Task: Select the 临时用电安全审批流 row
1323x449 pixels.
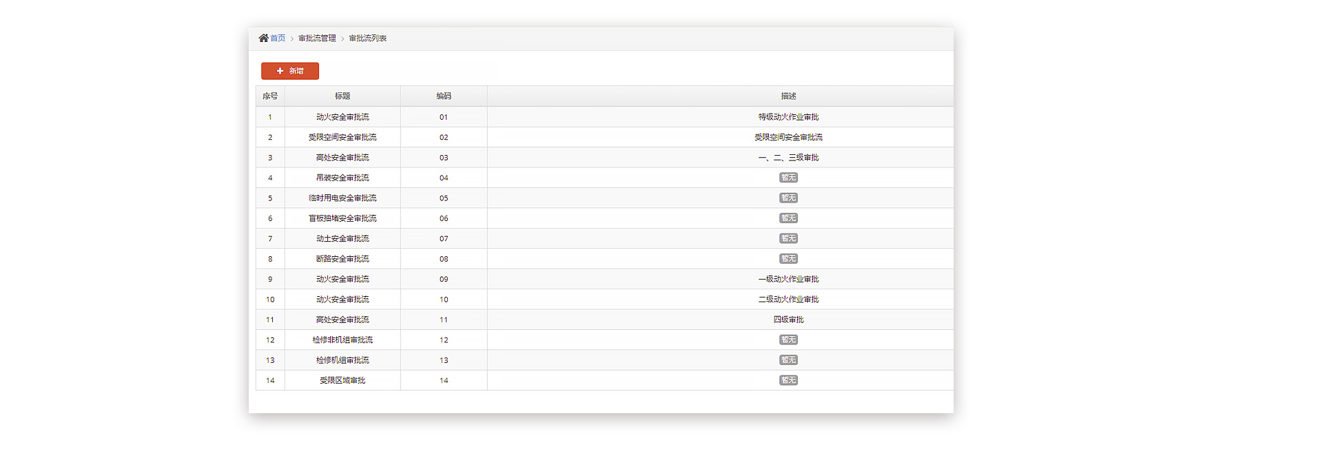Action: pyautogui.click(x=342, y=198)
